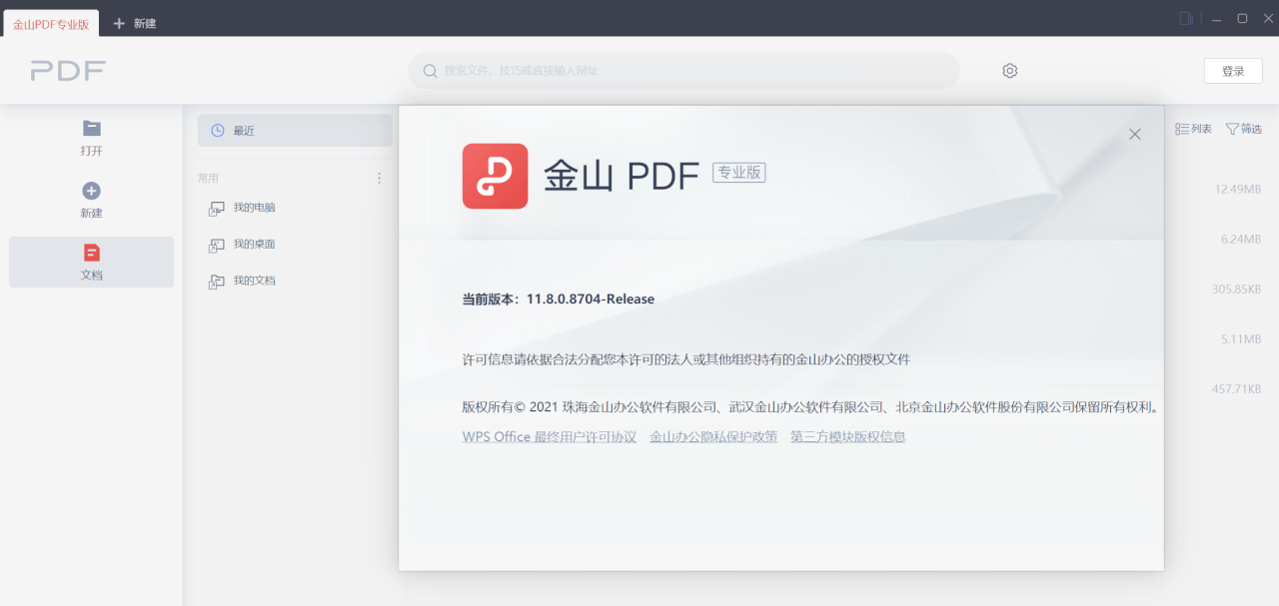Screen dimensions: 1279x606
Task: Create a document with the 新建 plus icon
Action: tap(91, 199)
